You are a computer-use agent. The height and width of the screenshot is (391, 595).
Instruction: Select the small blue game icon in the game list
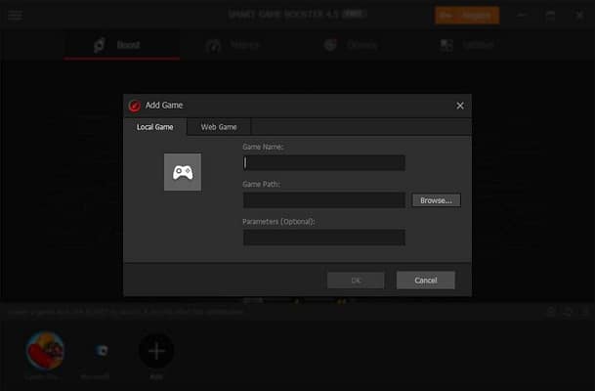101,350
